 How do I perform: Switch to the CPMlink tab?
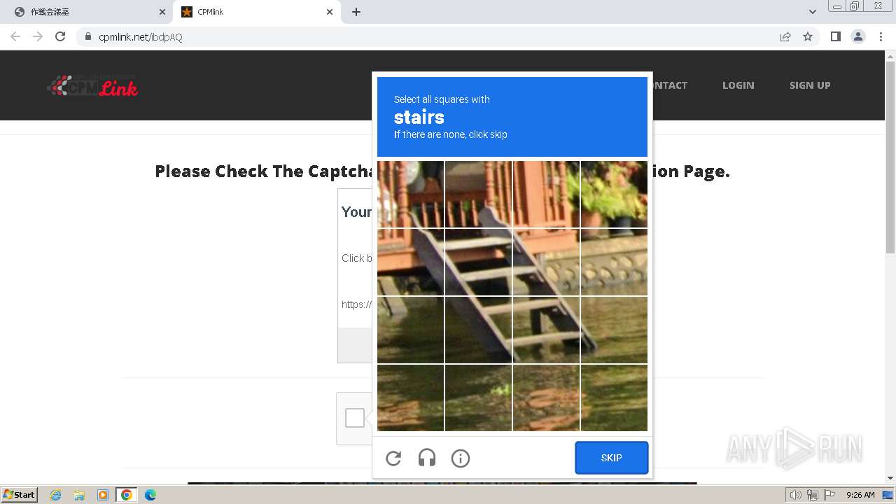[258, 12]
